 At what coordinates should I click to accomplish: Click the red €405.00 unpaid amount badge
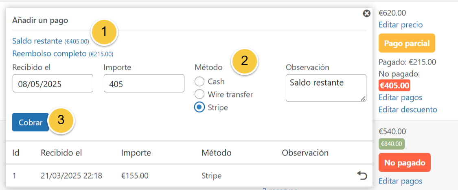pyautogui.click(x=394, y=85)
